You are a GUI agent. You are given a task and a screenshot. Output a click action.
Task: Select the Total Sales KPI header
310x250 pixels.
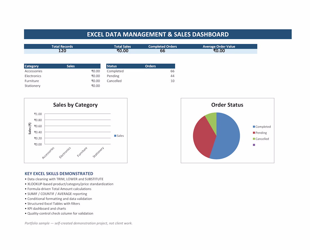pyautogui.click(x=122, y=47)
